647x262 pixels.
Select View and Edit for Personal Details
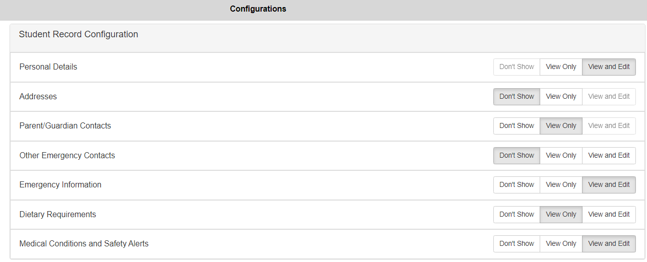[609, 67]
